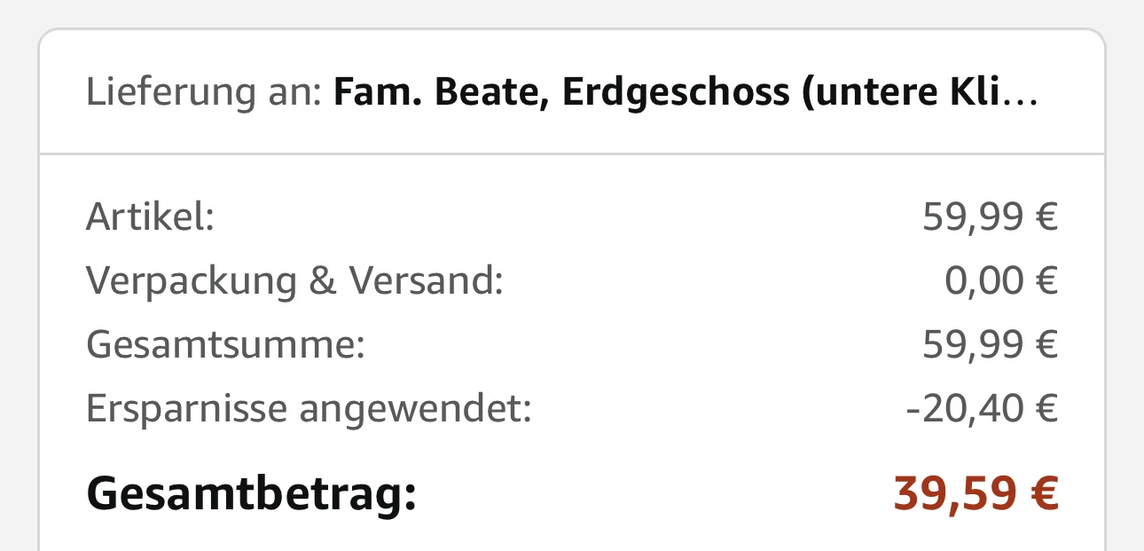Open the delivery address starting "Fam. Beate"

click(x=431, y=91)
